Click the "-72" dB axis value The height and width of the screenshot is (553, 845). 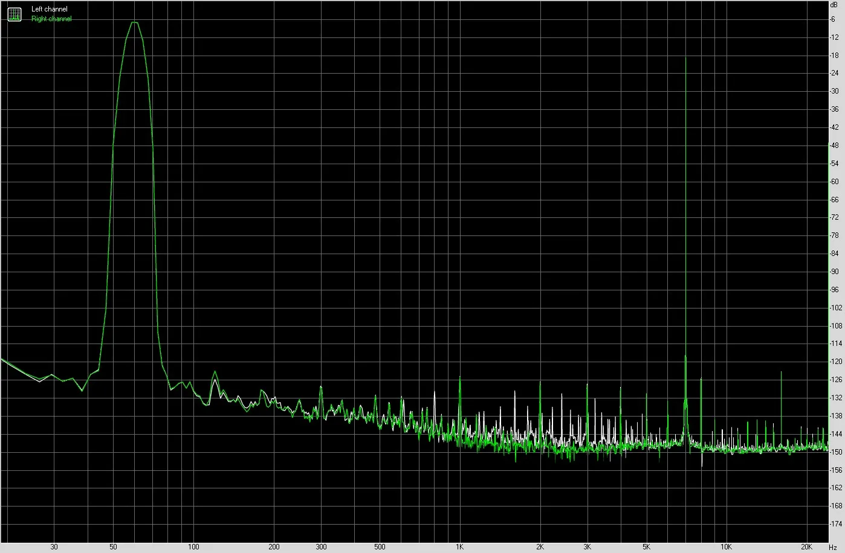834,217
